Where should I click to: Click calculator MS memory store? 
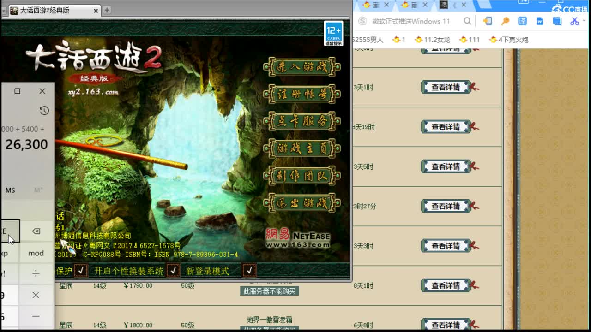[x=10, y=190]
